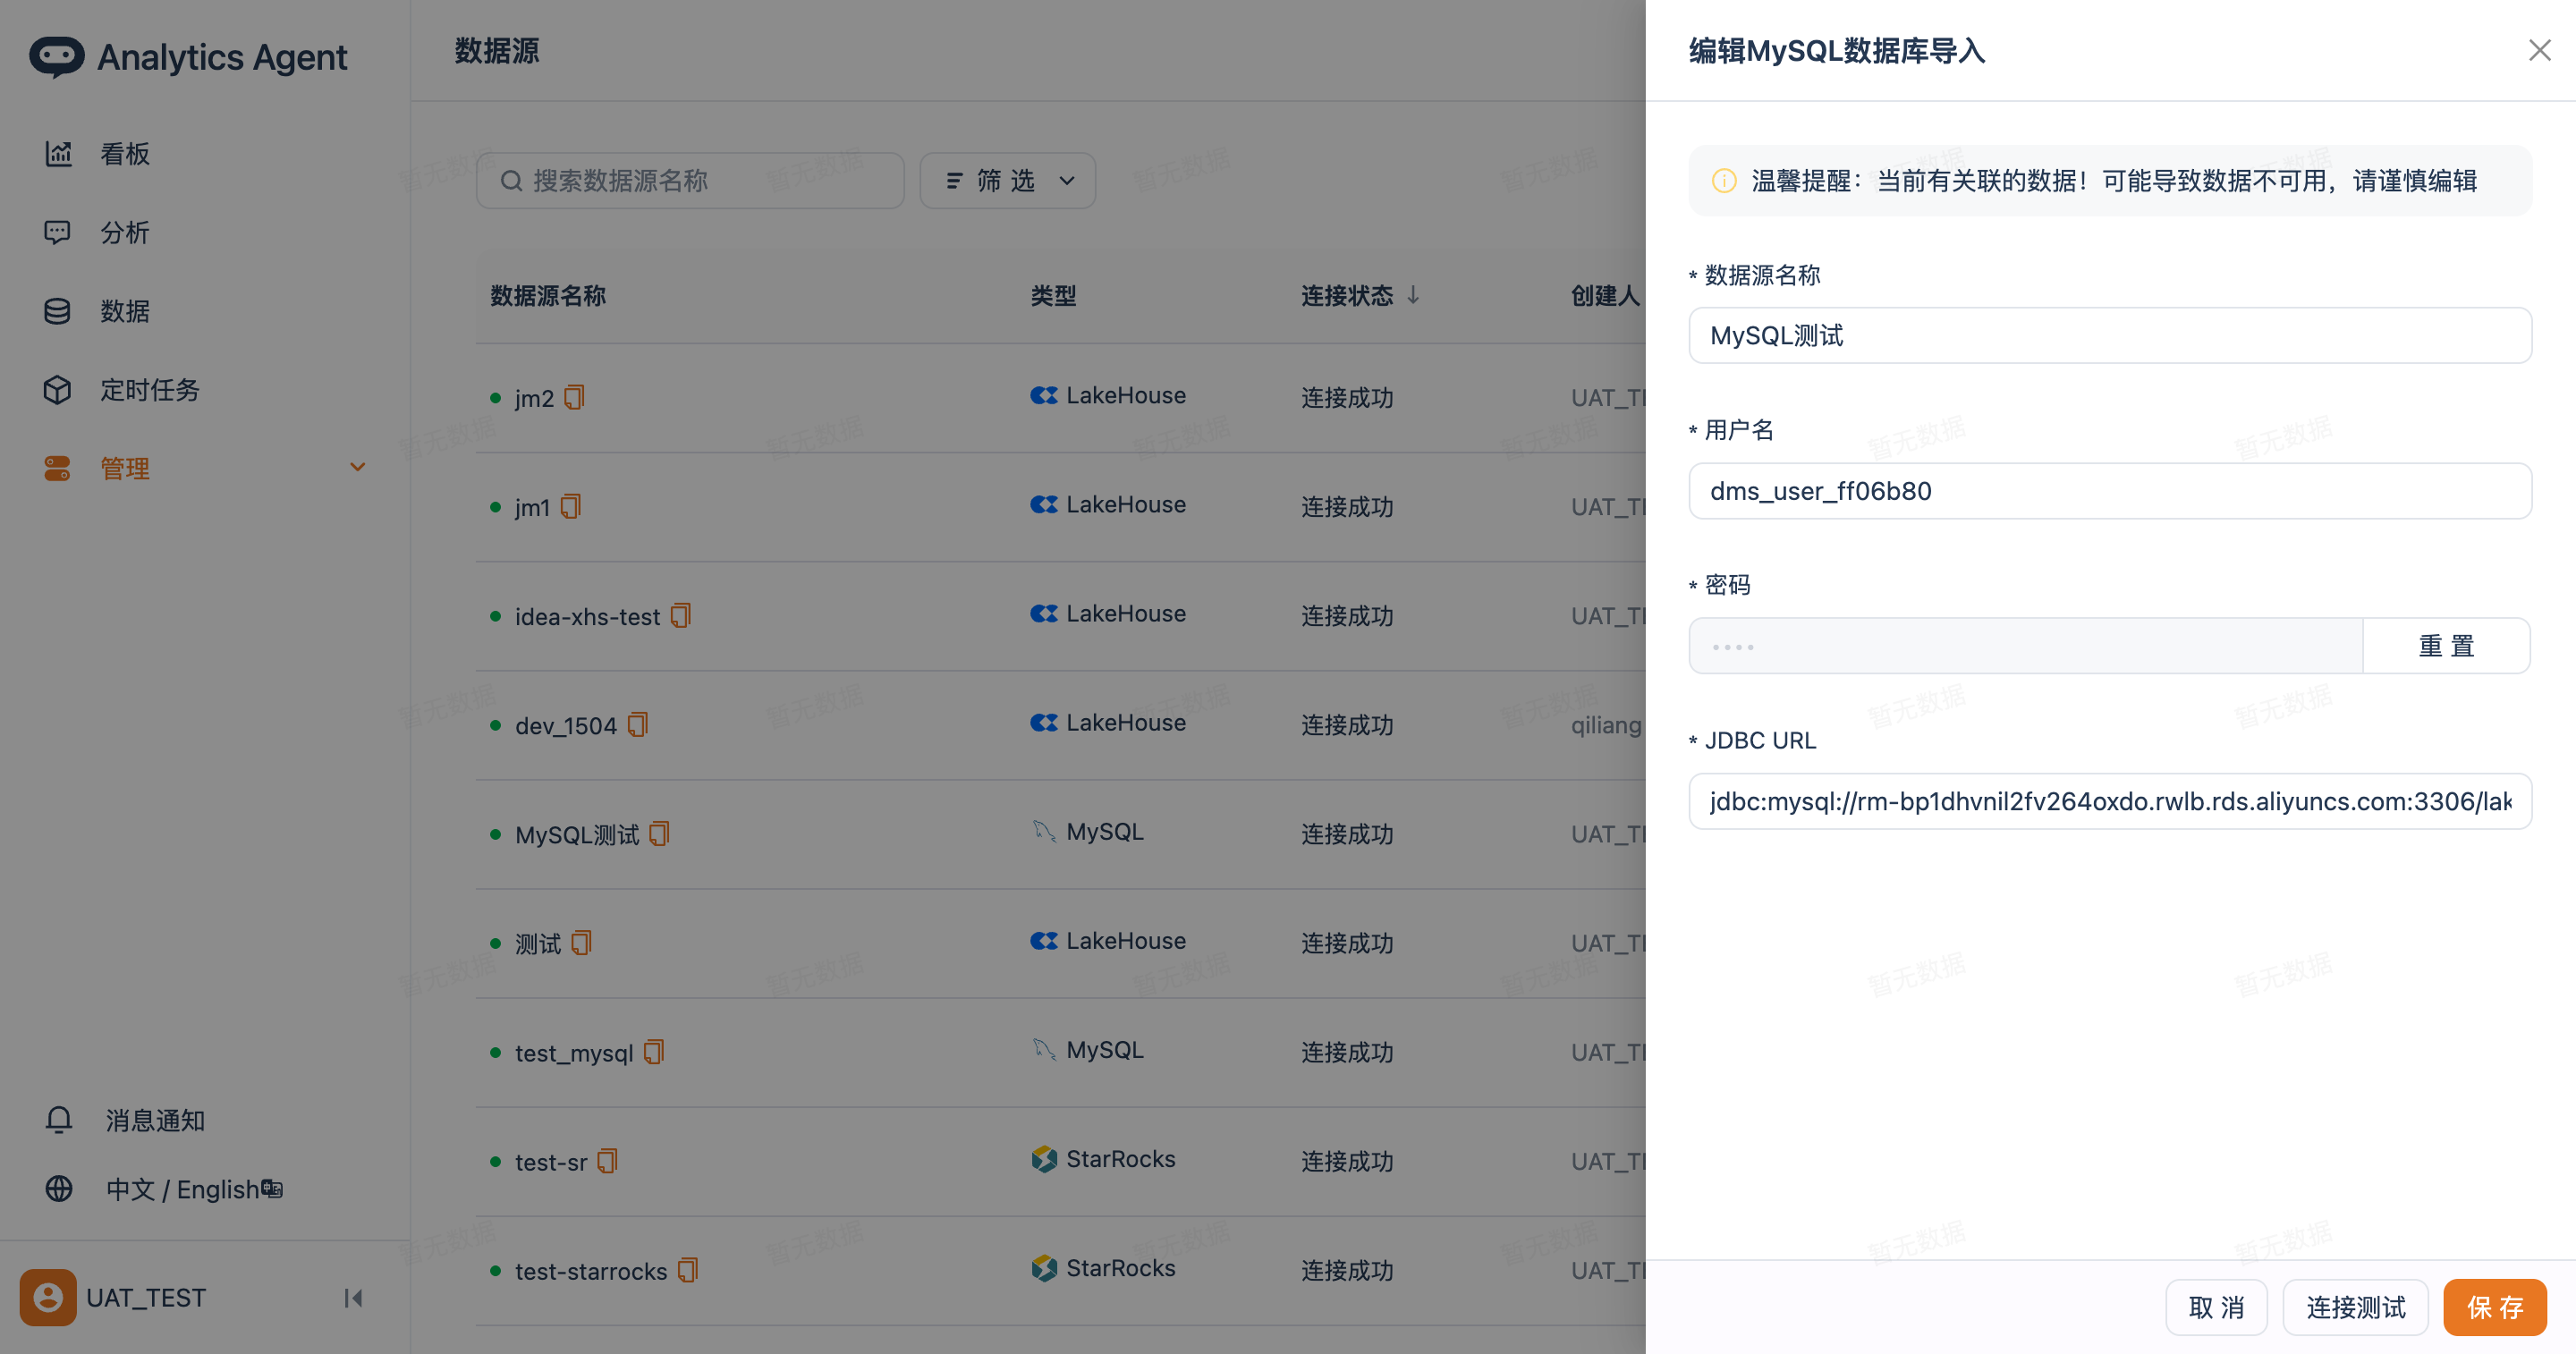Click the Analytics Agent logo icon
2576x1354 pixels.
pos(56,56)
